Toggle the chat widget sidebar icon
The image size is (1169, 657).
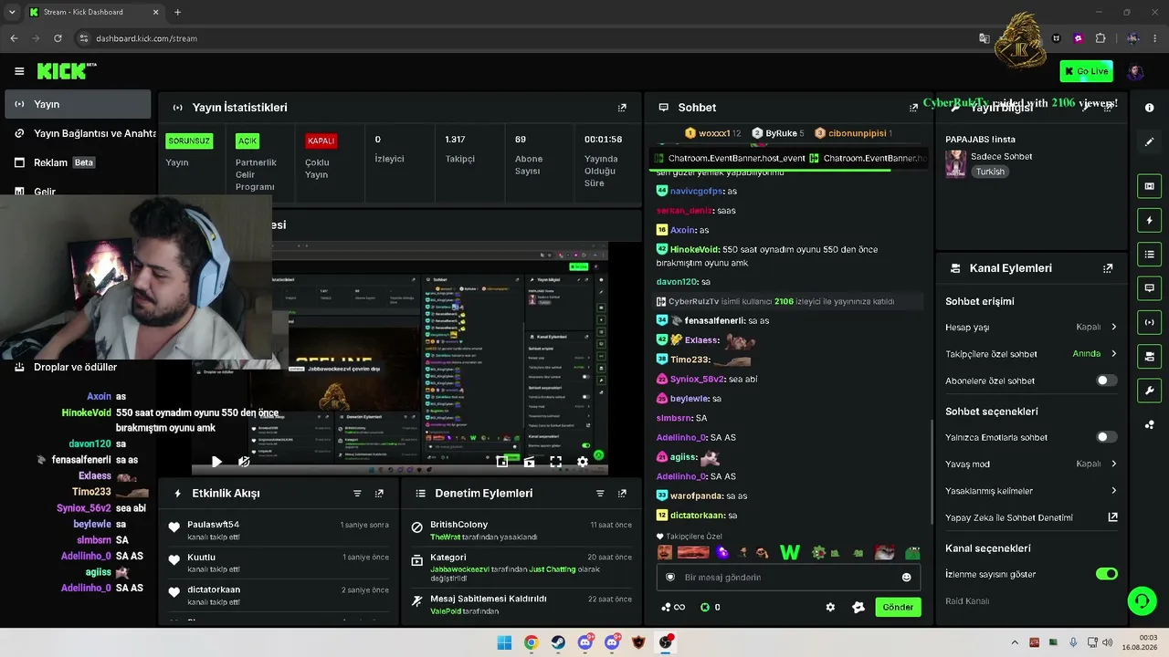click(x=1149, y=287)
